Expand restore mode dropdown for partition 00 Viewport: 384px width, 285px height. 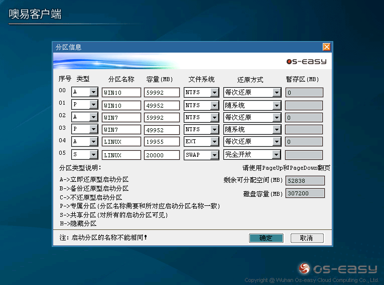pos(277,92)
